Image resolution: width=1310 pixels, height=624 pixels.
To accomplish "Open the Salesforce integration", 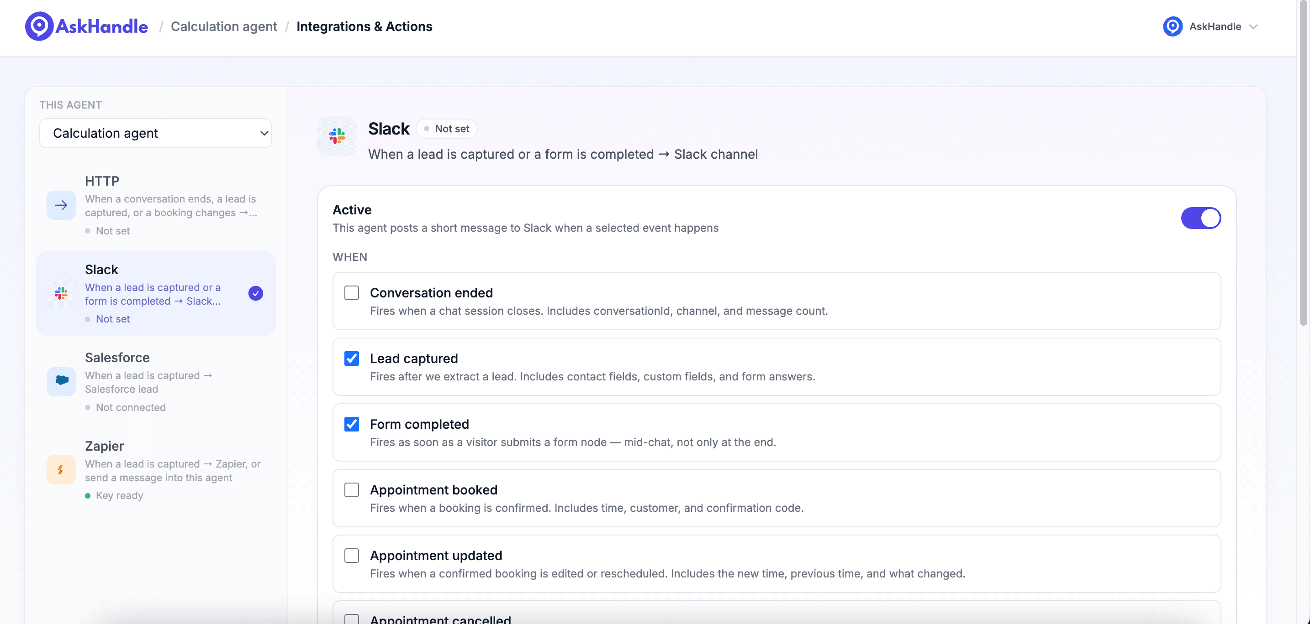I will [156, 382].
